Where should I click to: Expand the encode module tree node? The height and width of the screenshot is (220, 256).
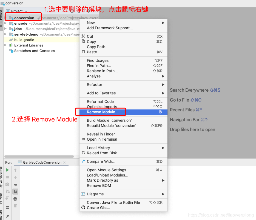point(5,23)
